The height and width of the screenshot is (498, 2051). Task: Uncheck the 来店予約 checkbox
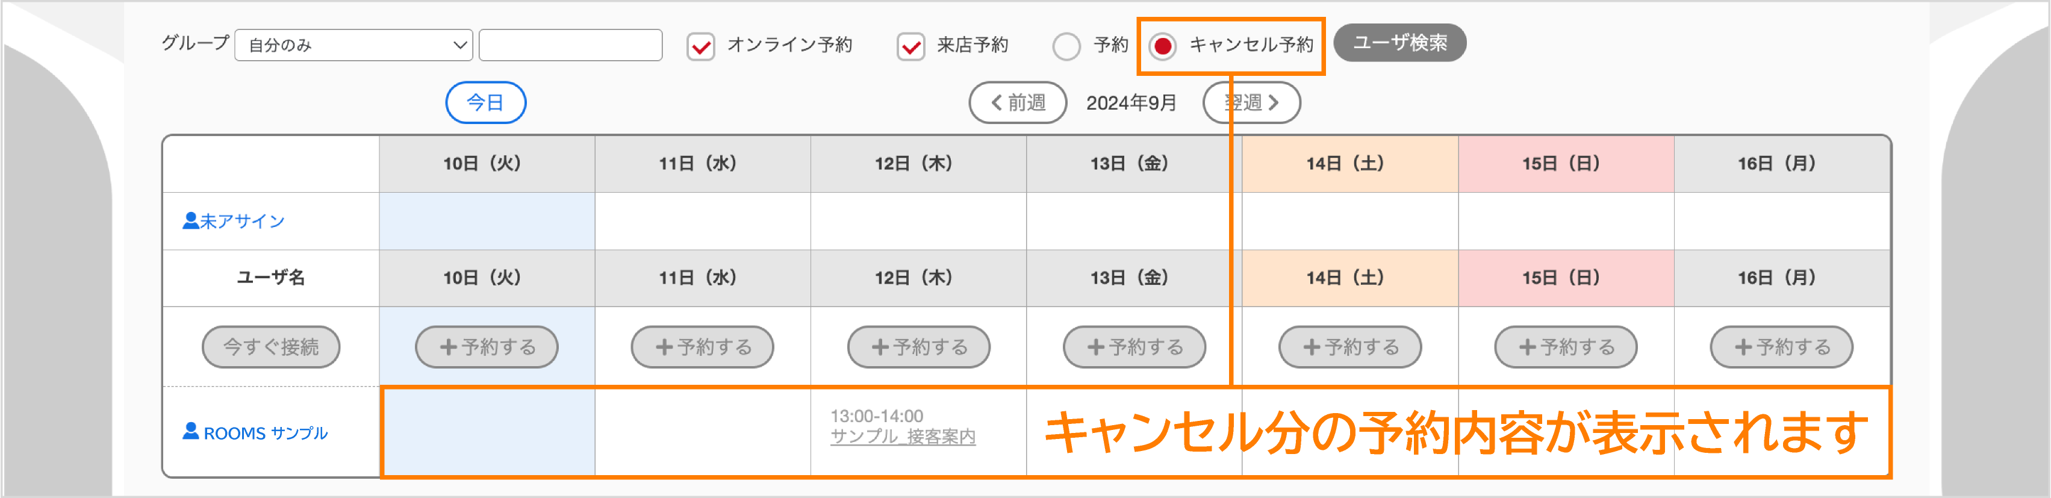pos(910,45)
